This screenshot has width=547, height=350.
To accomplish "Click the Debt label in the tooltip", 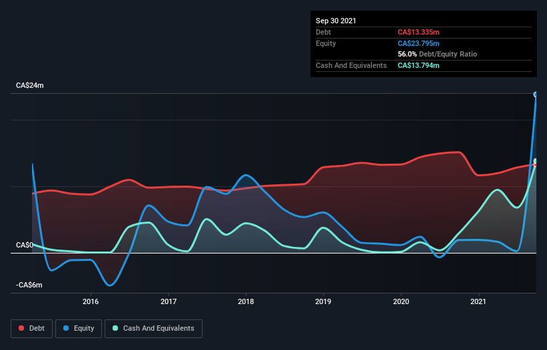I will click(323, 32).
